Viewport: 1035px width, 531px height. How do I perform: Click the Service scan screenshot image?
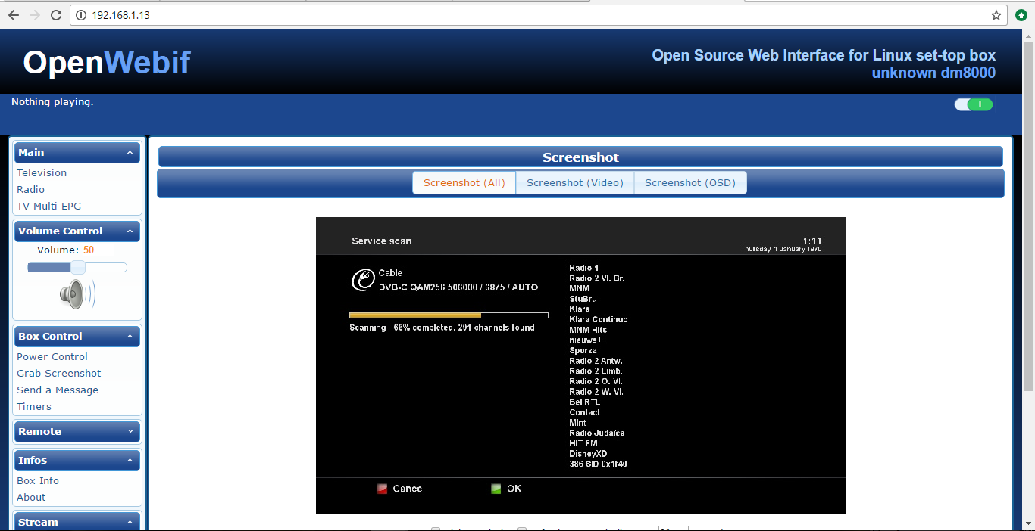[581, 365]
